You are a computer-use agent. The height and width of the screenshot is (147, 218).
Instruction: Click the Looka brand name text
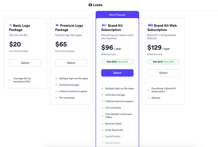[97, 5]
